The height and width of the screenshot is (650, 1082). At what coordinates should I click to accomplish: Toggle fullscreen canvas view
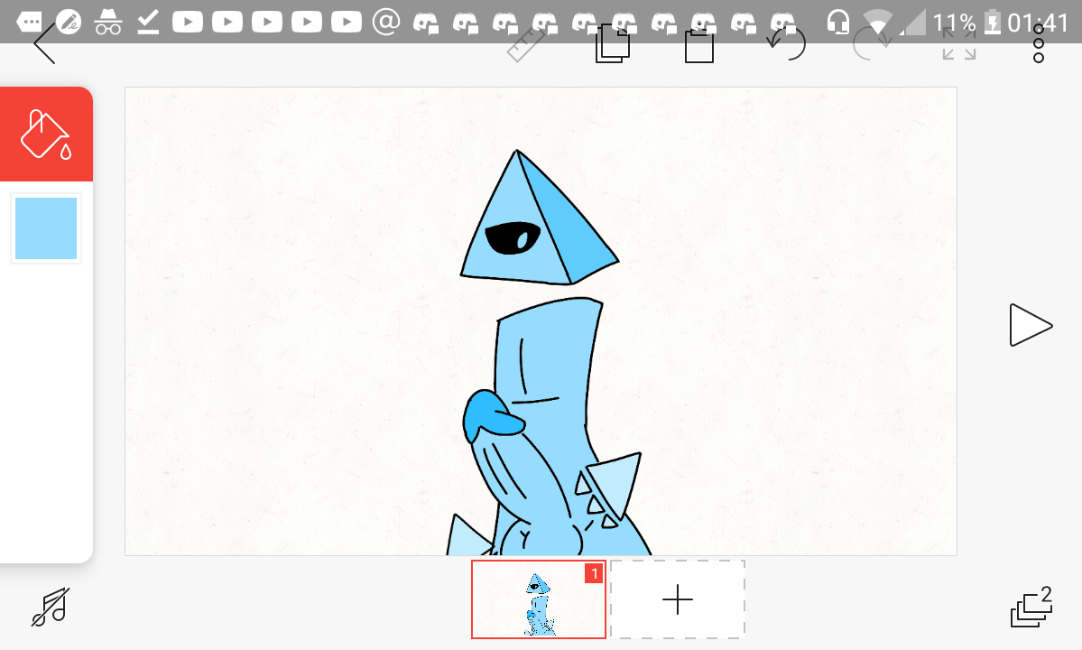pos(958,44)
